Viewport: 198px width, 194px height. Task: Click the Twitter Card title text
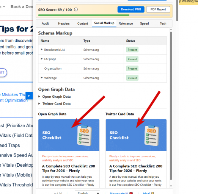click(136, 168)
